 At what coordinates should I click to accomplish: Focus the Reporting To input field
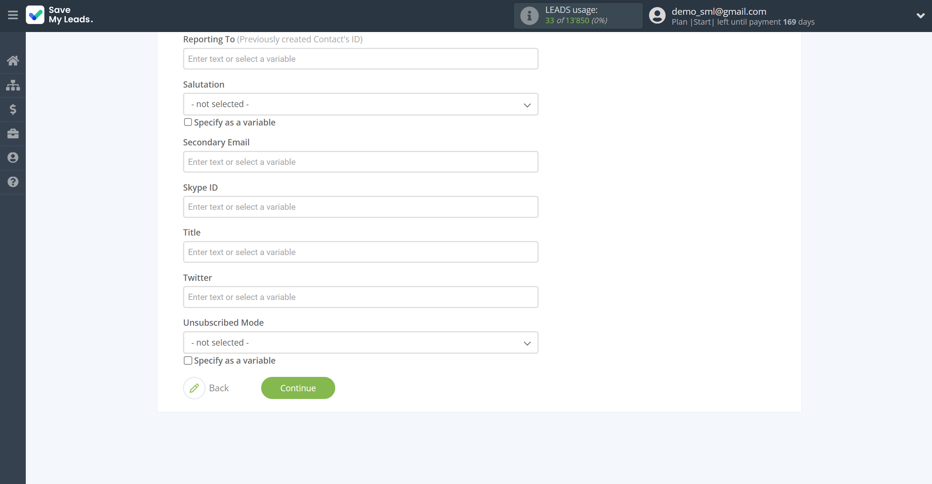361,59
